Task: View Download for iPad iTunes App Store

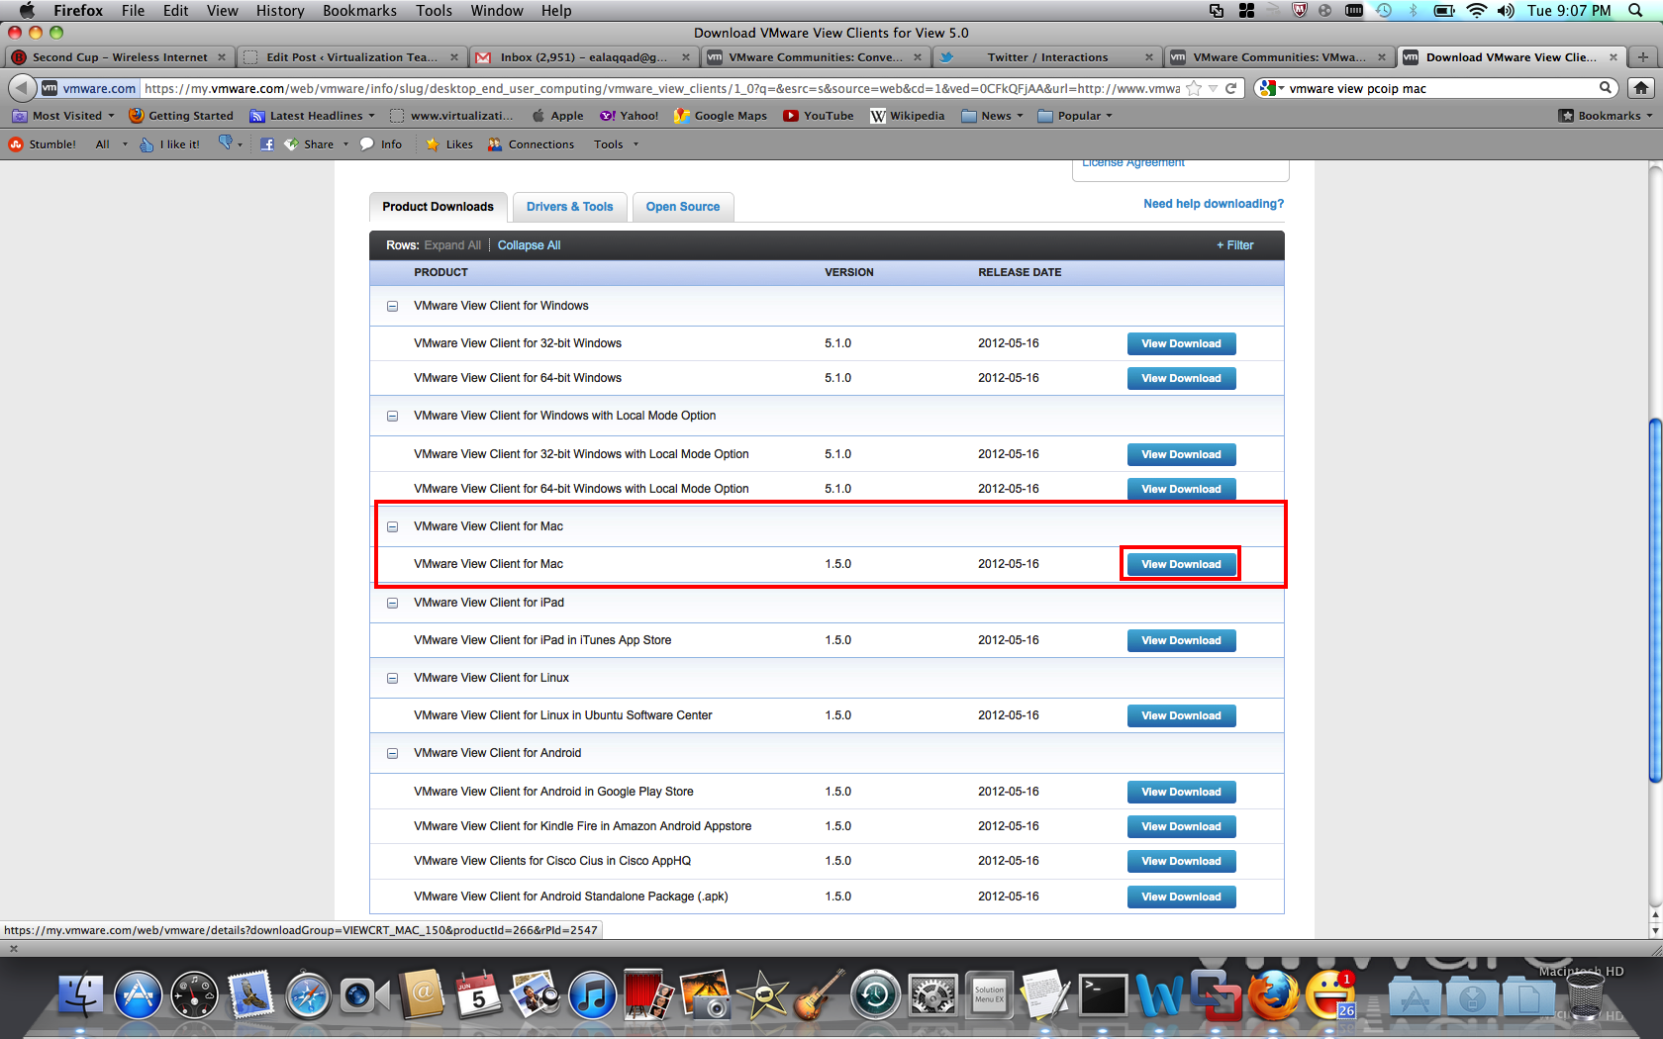Action: (x=1181, y=640)
